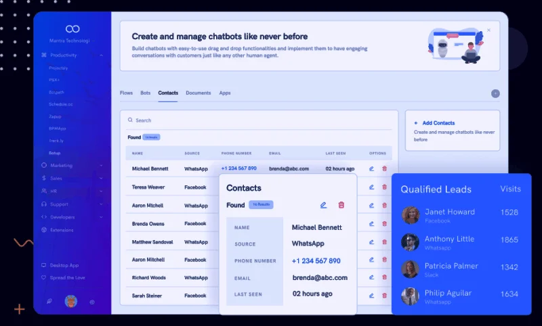Delete the Sarah Steiner contact
Viewport: 542px width, 326px height.
(x=384, y=296)
